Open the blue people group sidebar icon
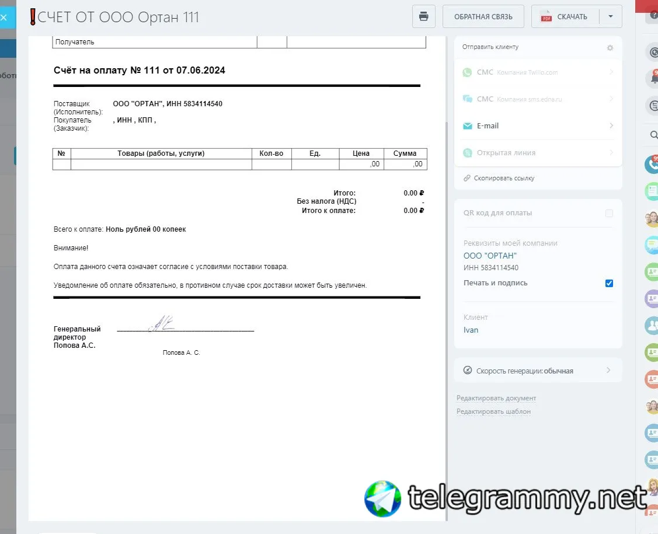The height and width of the screenshot is (534, 658). coord(652,326)
